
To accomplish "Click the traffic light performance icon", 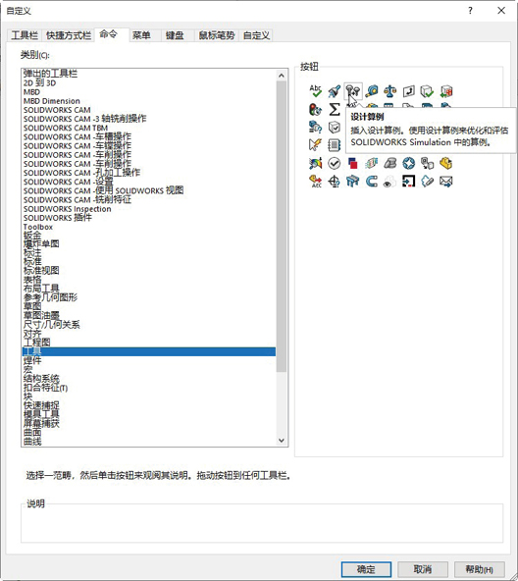I will pos(315,109).
